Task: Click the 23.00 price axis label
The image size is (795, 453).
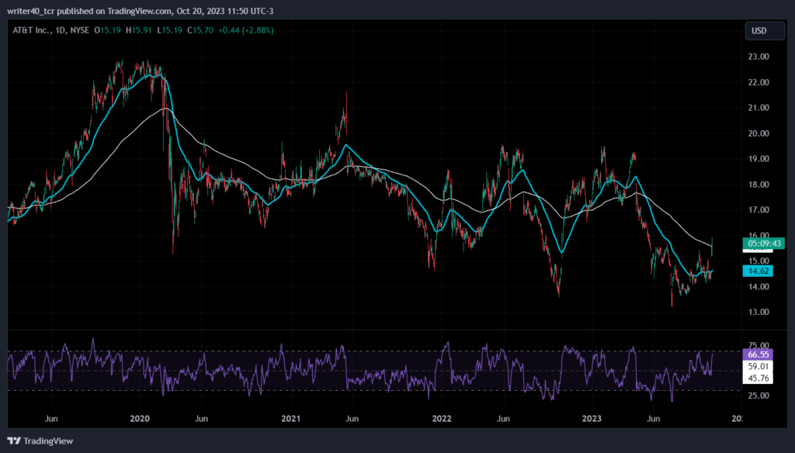Action: 759,57
